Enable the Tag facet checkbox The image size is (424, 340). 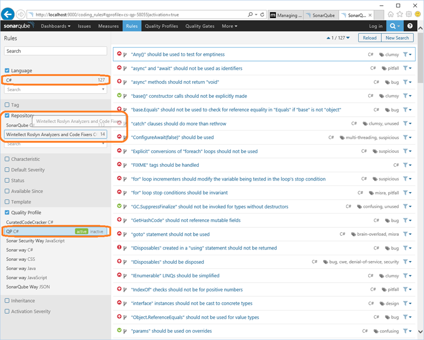7,105
